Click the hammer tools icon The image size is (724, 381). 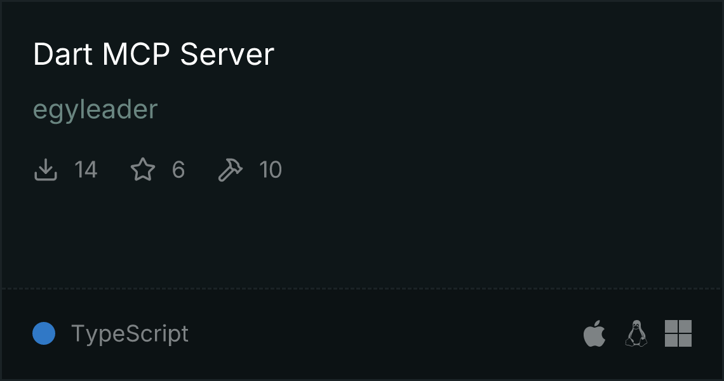point(230,170)
